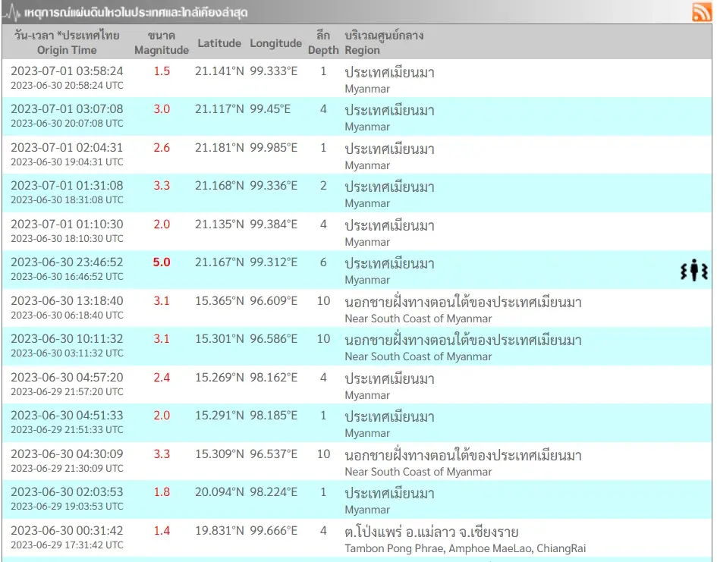Click magnitude 3.0 of the 03:07:08 event

click(162, 108)
